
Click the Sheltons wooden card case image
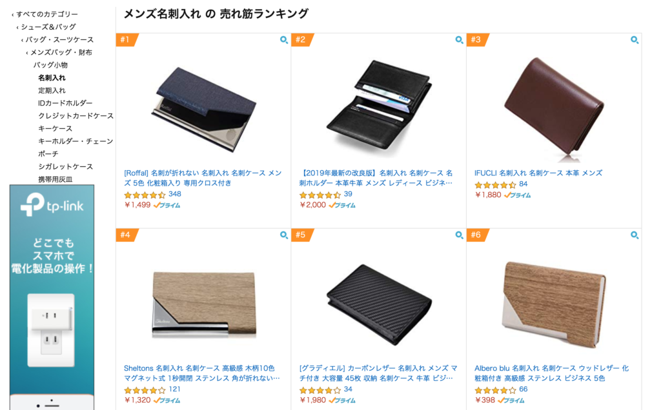[203, 304]
